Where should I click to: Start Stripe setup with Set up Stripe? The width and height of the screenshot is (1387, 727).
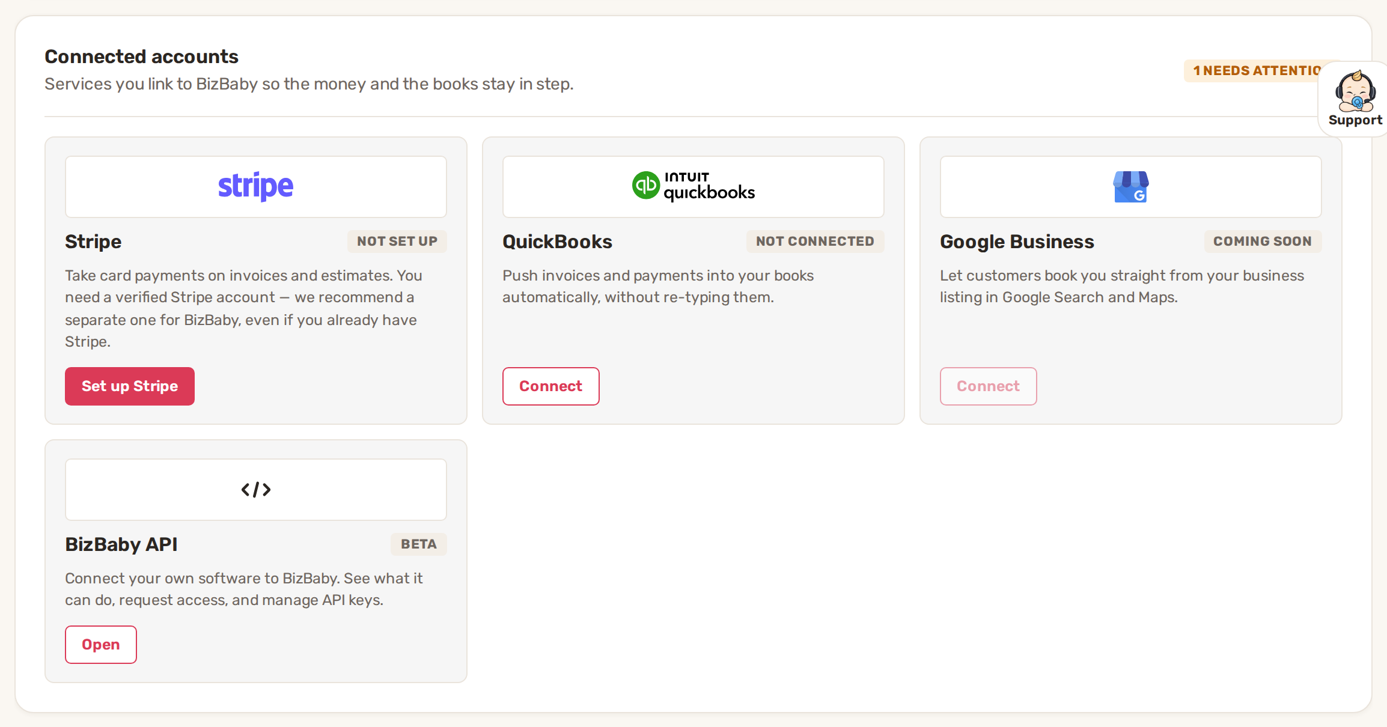[130, 386]
